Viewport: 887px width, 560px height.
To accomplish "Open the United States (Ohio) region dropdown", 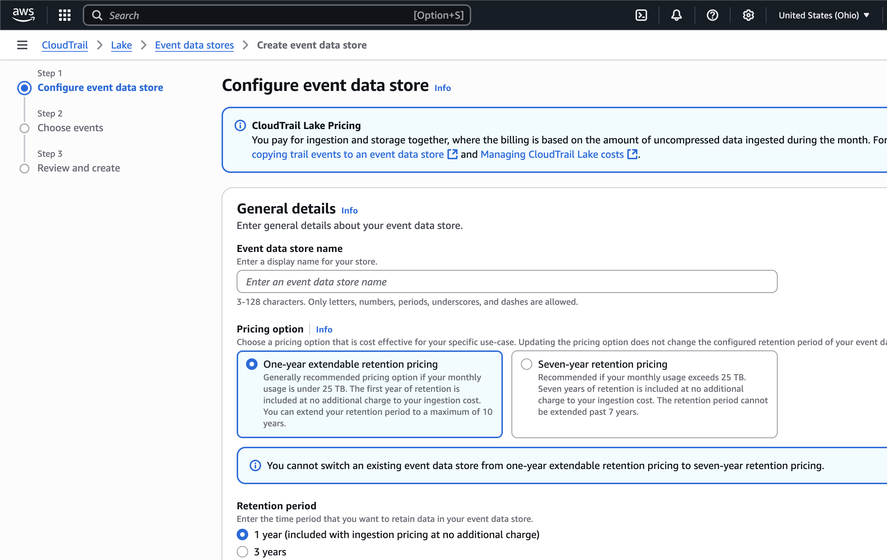I will 824,15.
